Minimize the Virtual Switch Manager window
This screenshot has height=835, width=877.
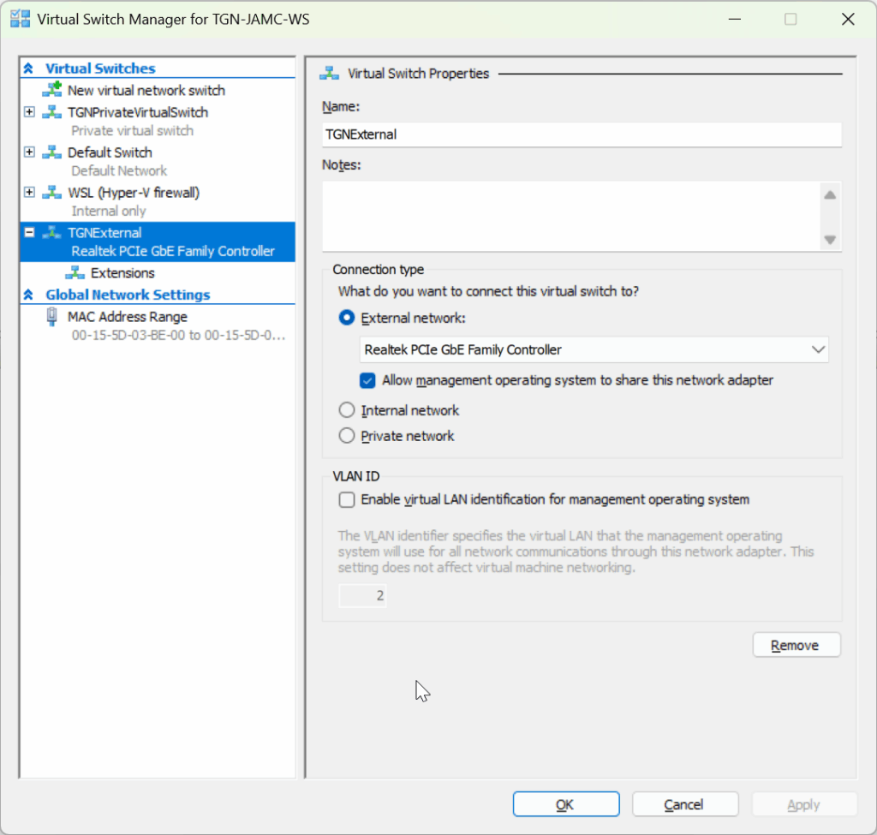coord(734,19)
